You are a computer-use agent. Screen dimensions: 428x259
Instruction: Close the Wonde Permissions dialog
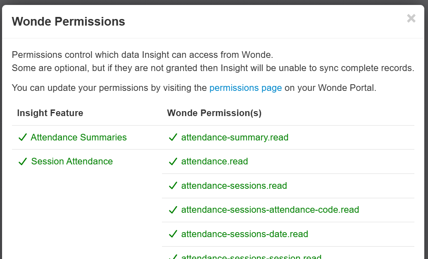coord(411,19)
